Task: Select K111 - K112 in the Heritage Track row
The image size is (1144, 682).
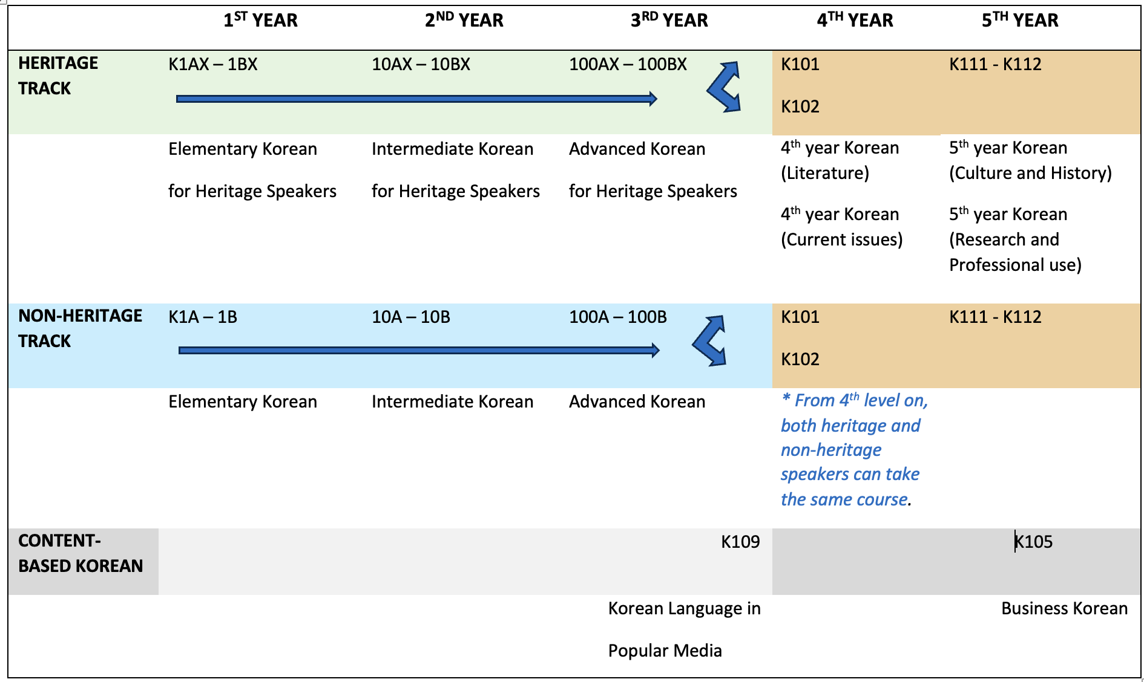Action: pos(994,64)
